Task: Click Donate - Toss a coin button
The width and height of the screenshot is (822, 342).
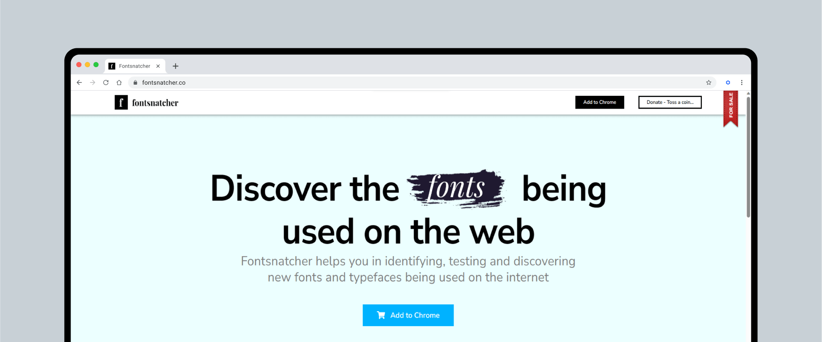Action: [670, 102]
